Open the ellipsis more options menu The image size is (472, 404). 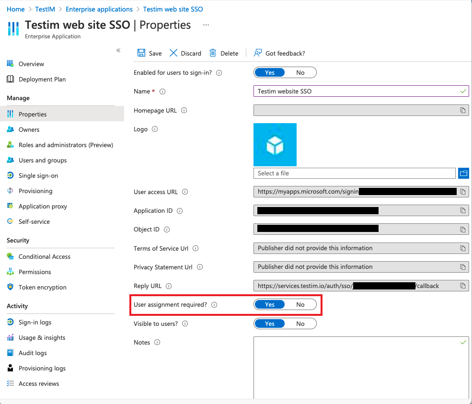pyautogui.click(x=206, y=25)
